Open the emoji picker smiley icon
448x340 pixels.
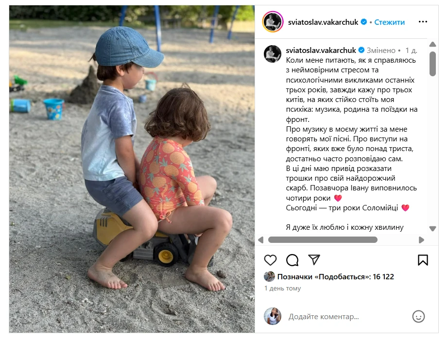[x=418, y=317]
